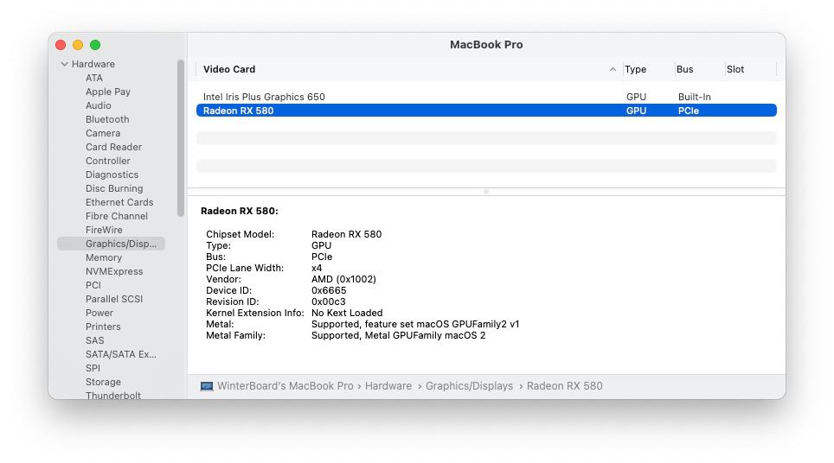Select Apple Pay in the sidebar
This screenshot has width=834, height=463.
[108, 92]
